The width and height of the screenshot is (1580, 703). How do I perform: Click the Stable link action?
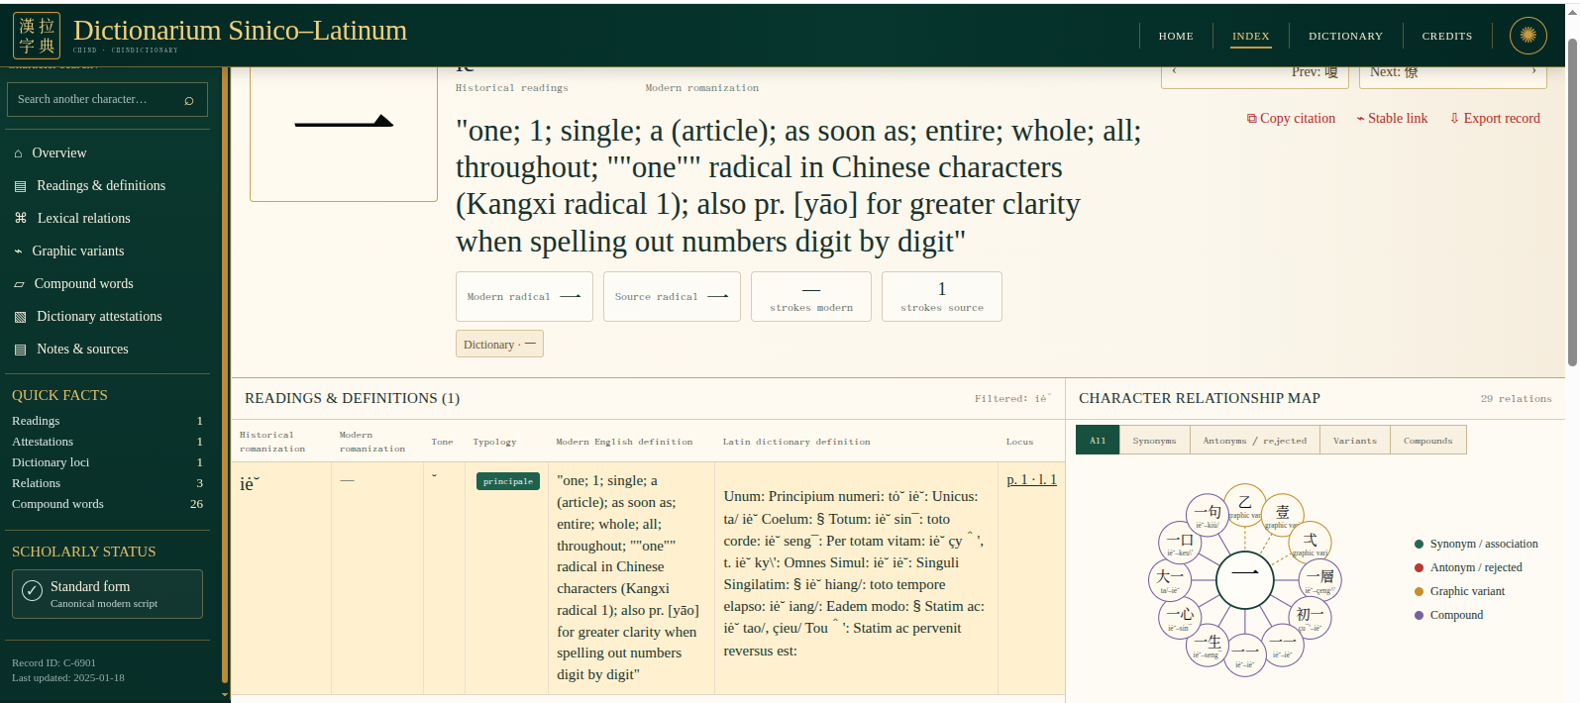1392,118
